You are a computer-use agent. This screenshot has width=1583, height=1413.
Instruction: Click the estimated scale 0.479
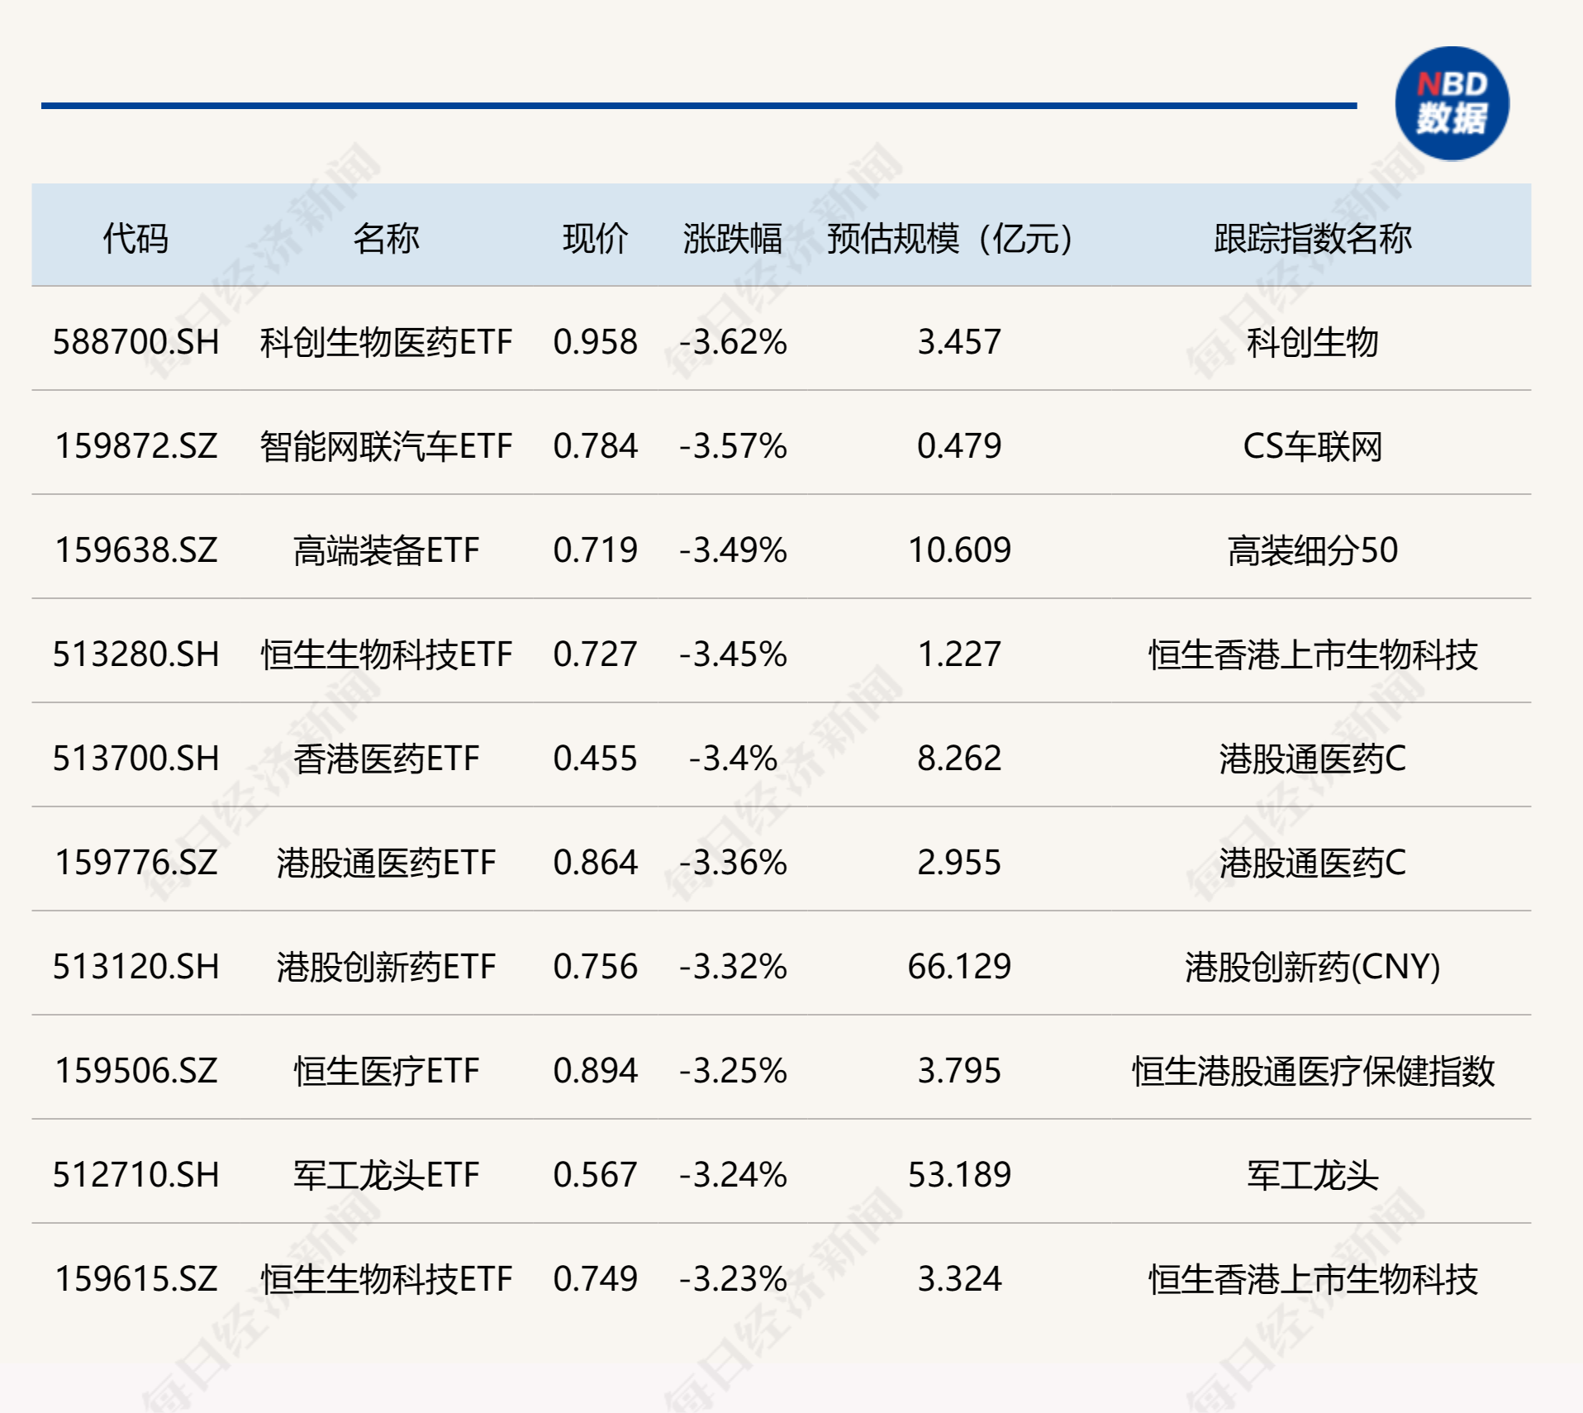pos(959,446)
